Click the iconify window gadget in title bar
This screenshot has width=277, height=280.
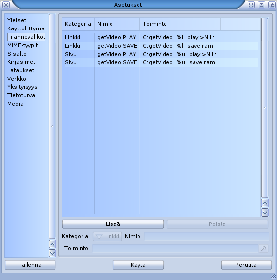click(x=251, y=5)
